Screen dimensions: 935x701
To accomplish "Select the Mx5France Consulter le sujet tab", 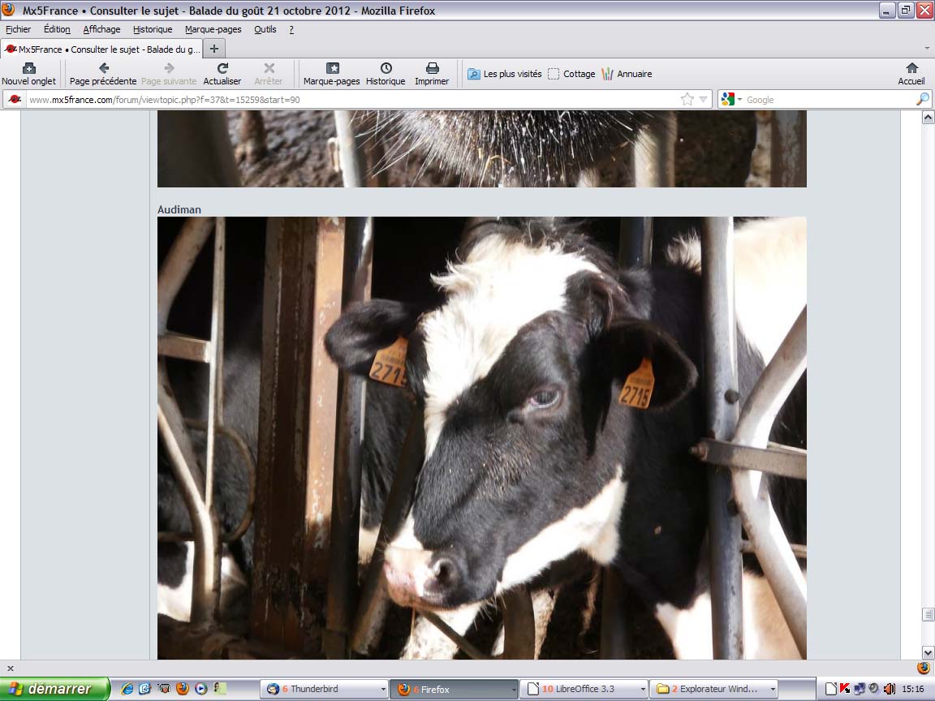I will pos(102,49).
